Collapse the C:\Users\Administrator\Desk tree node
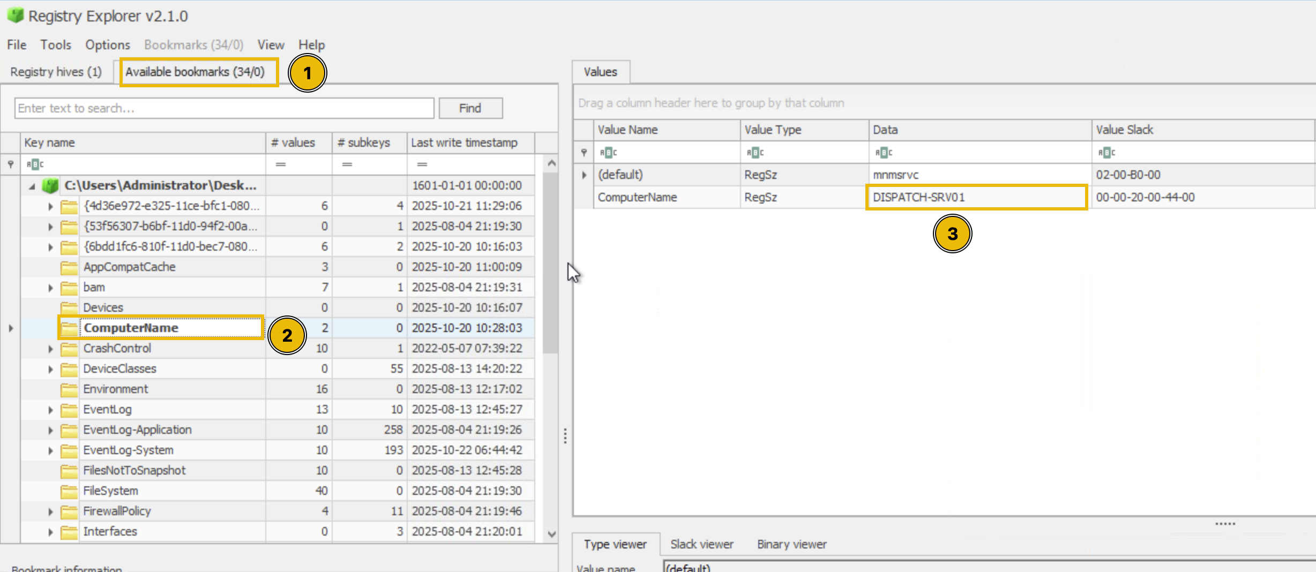Screen dimensions: 1316x572 tap(32, 185)
